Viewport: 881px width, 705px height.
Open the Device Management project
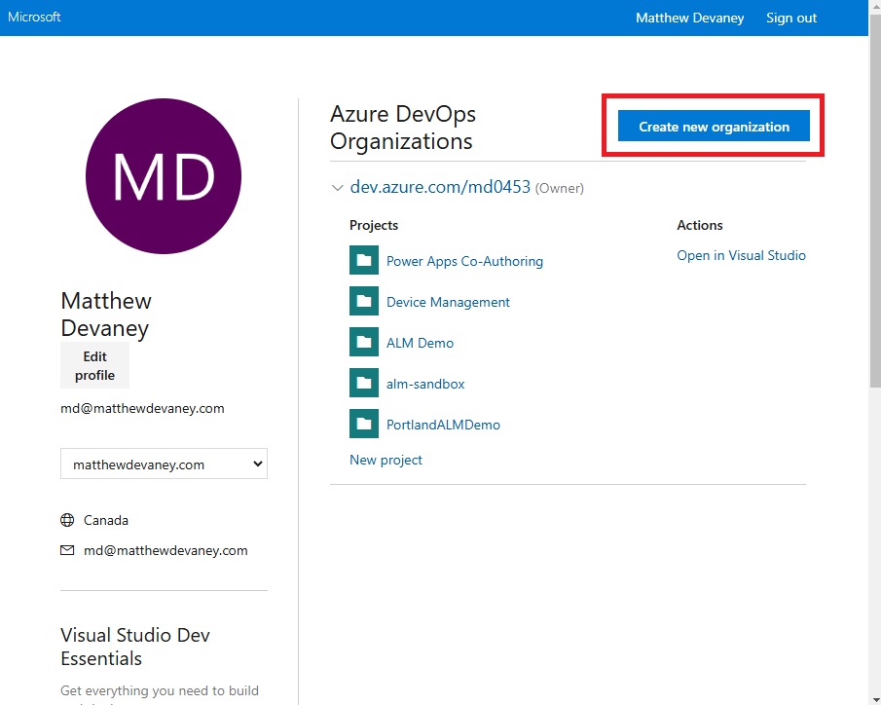[448, 302]
